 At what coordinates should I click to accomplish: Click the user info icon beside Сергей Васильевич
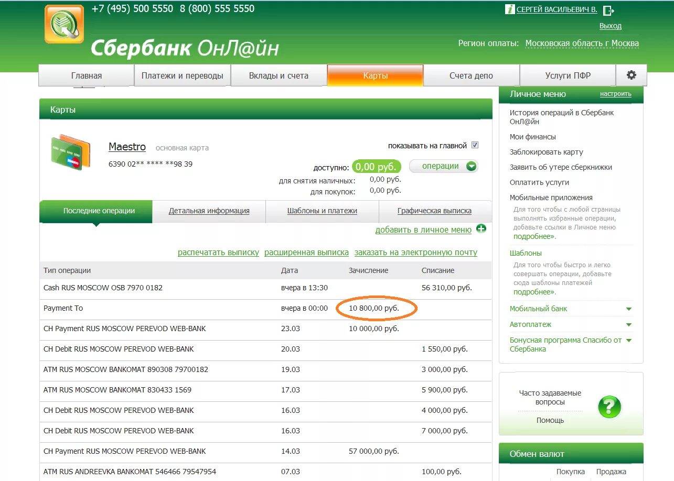point(509,9)
